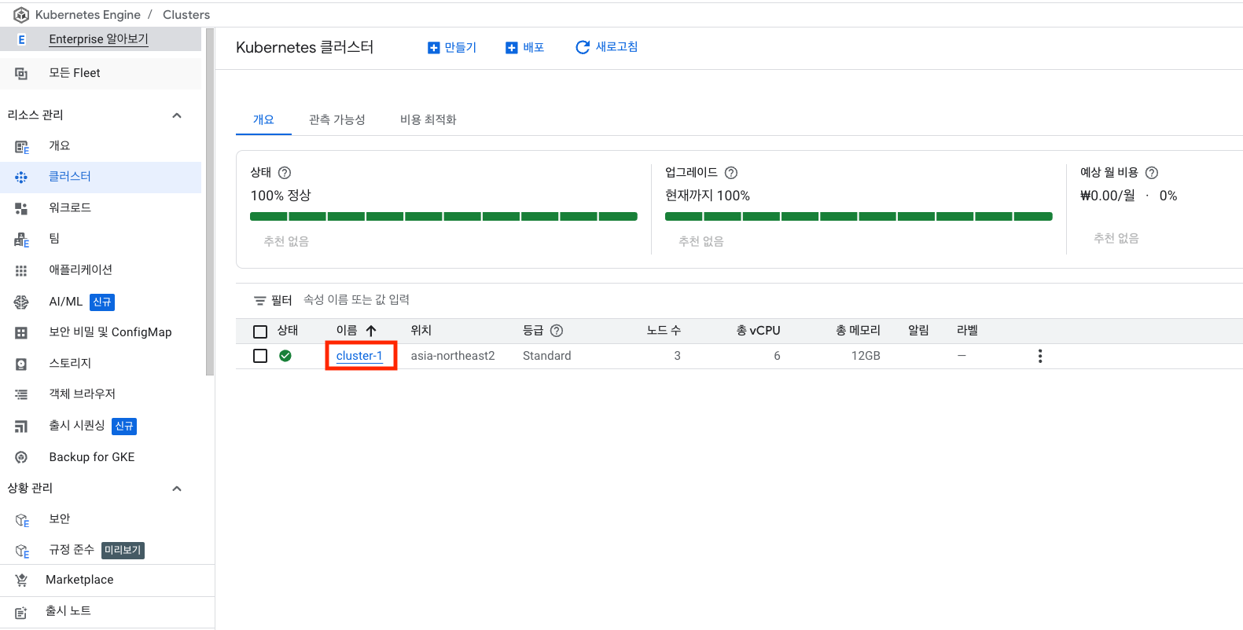The width and height of the screenshot is (1243, 630).
Task: Click the 예상 월 비용 help icon
Action: pos(1152,173)
